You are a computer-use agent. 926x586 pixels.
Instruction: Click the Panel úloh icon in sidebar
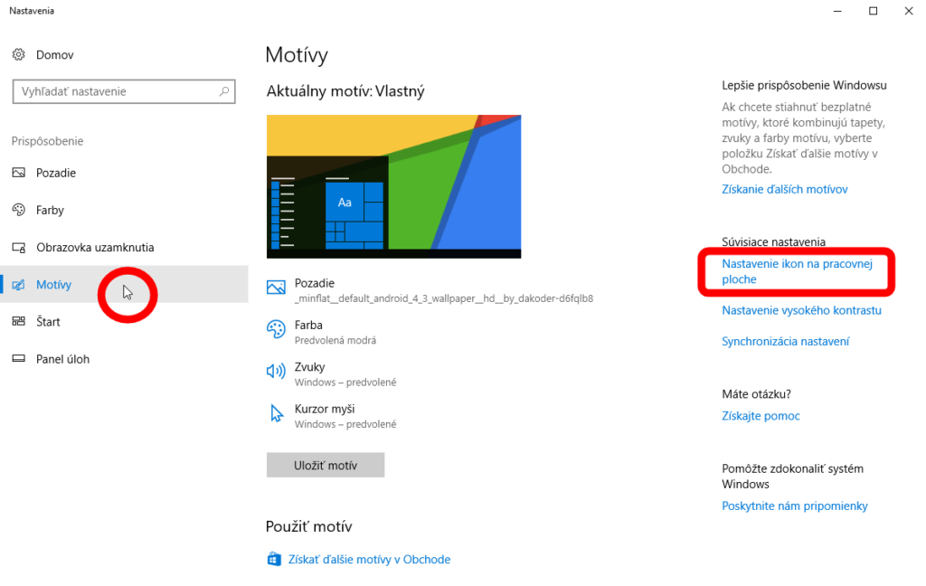coord(19,359)
